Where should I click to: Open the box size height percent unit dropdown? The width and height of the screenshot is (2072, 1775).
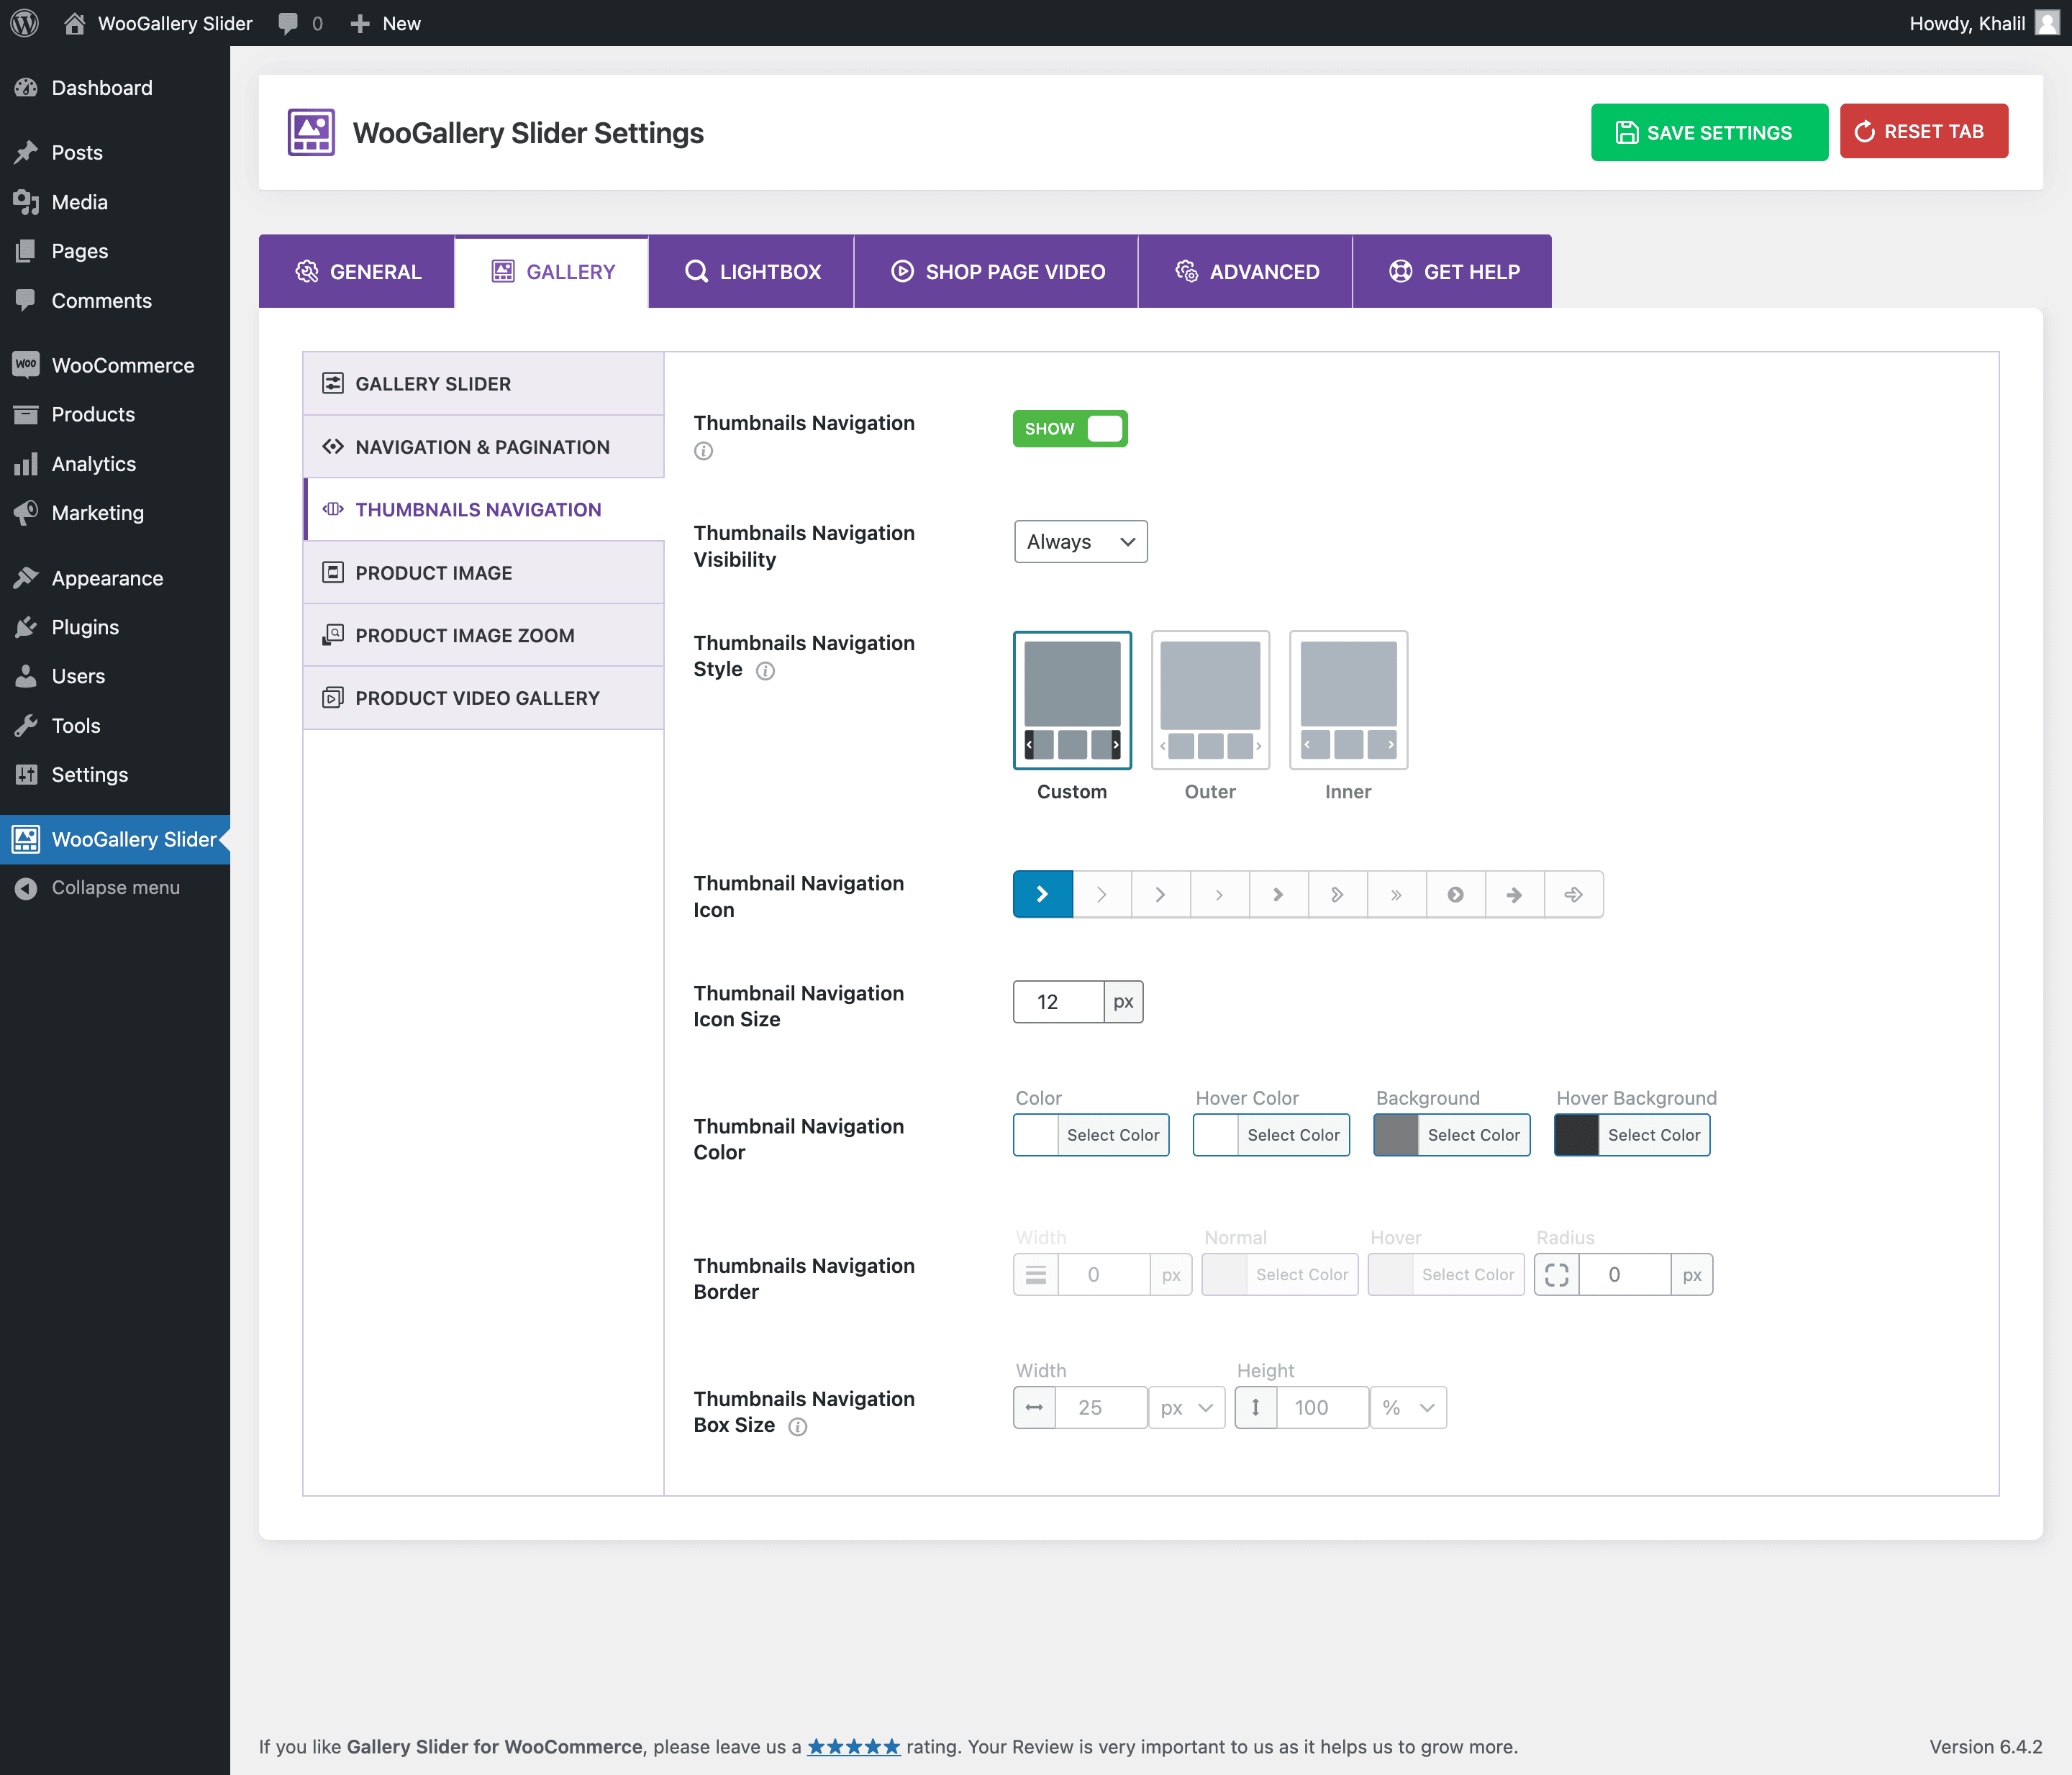pos(1408,1407)
